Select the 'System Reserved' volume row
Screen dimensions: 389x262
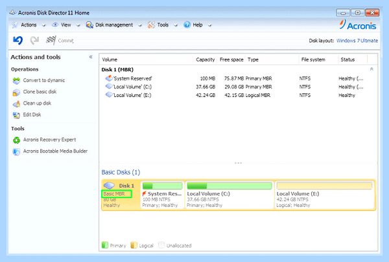point(235,78)
